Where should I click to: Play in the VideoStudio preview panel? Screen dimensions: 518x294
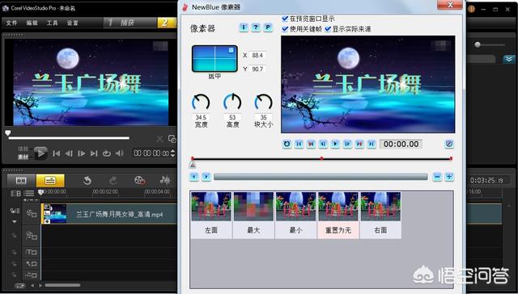coord(40,153)
